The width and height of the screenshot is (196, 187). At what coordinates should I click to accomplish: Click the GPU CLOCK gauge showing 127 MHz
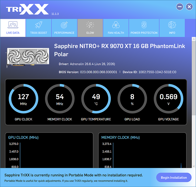pyautogui.click(x=24, y=99)
